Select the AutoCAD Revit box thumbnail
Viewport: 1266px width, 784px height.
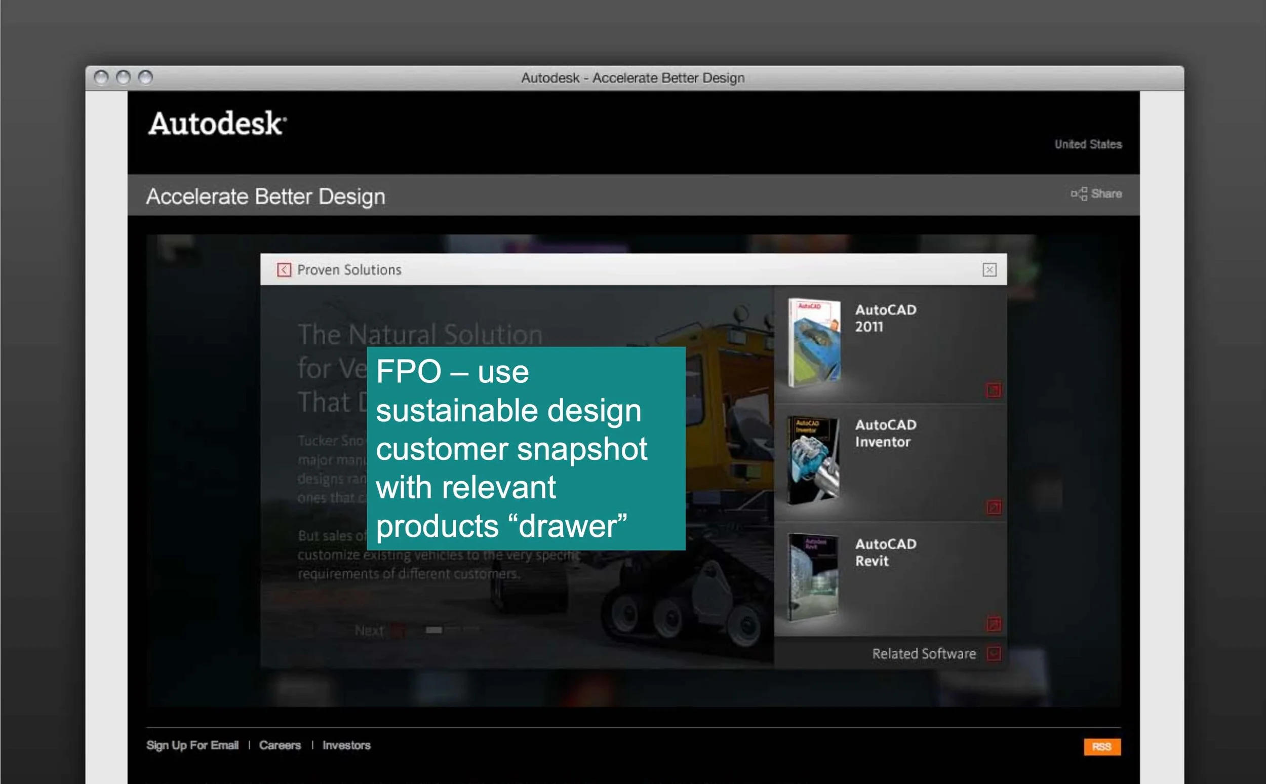point(813,576)
